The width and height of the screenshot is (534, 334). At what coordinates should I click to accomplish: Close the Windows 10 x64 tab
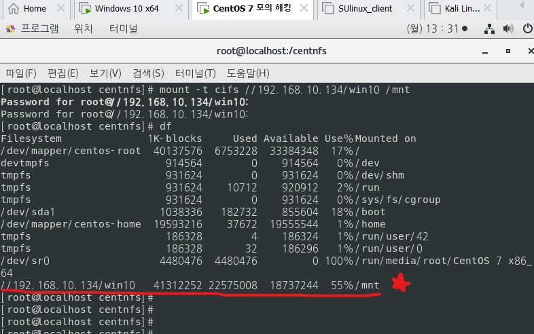[x=179, y=8]
